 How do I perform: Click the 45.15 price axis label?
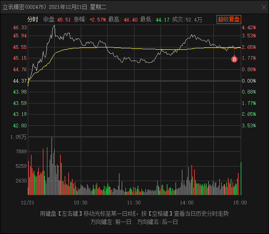click(x=20, y=58)
